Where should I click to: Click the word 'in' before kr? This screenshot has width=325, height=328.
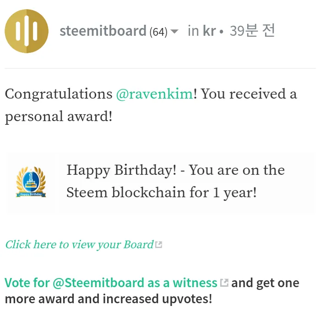(x=193, y=31)
